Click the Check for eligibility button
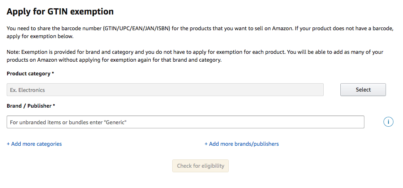The width and height of the screenshot is (403, 188). (x=200, y=166)
